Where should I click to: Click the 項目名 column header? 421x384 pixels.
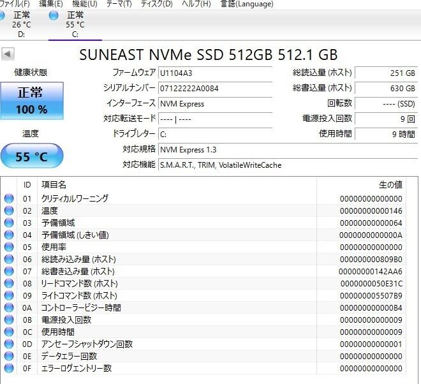coord(177,185)
